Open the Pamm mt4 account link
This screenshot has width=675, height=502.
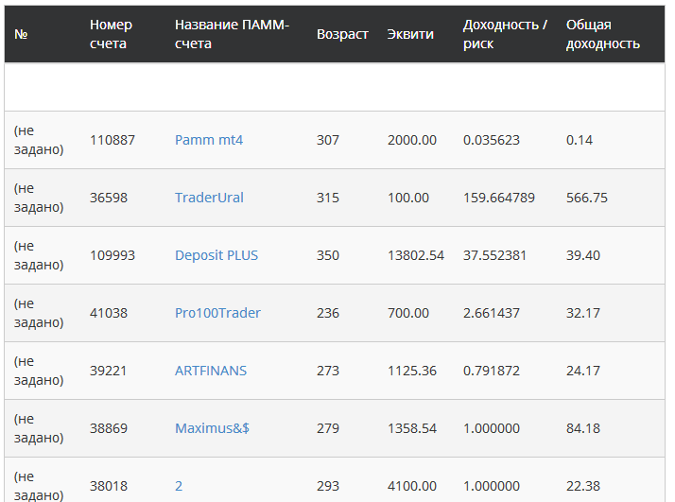[x=209, y=140]
